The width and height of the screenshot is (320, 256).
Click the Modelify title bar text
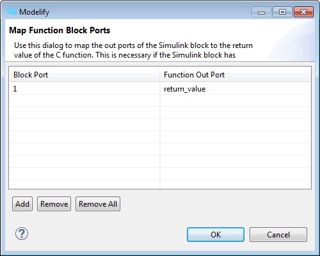coord(34,12)
